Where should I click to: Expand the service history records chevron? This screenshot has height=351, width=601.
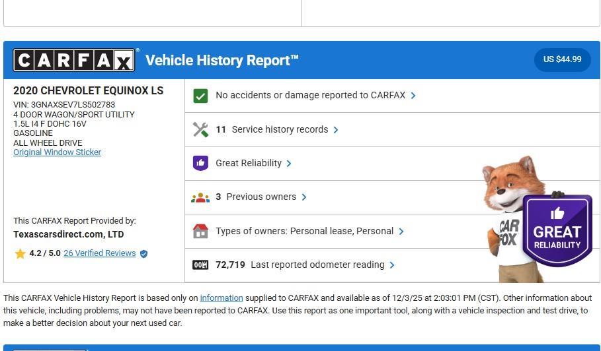(336, 130)
